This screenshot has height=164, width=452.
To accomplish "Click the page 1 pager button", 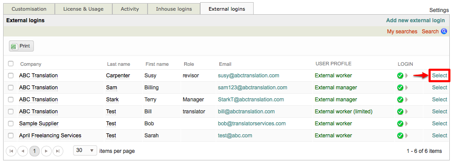I will (35, 151).
